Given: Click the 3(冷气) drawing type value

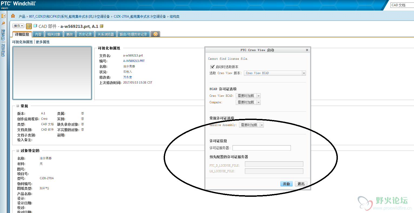Looking at the screenshot, I should pos(44,188).
